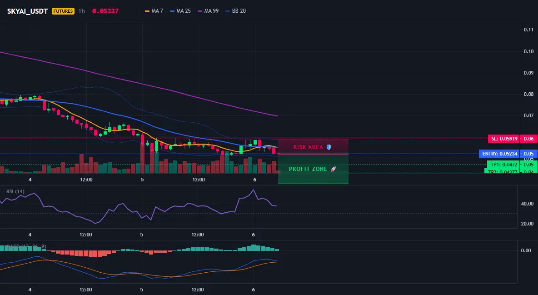
Task: Click the 0.11 price axis value
Action: (528, 30)
